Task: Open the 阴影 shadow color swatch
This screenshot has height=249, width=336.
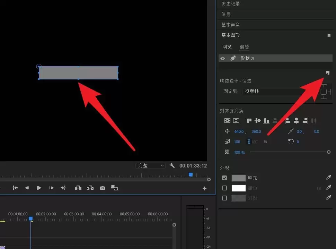Action: (239, 198)
